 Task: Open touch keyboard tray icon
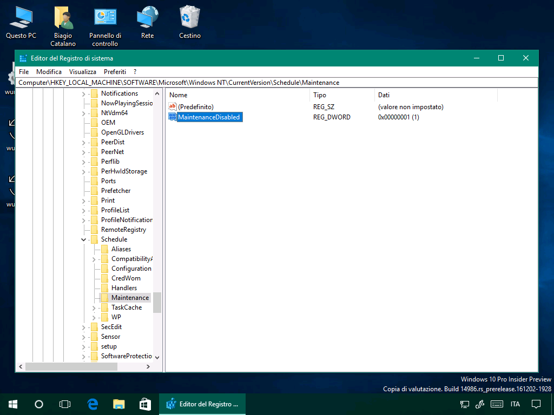497,404
